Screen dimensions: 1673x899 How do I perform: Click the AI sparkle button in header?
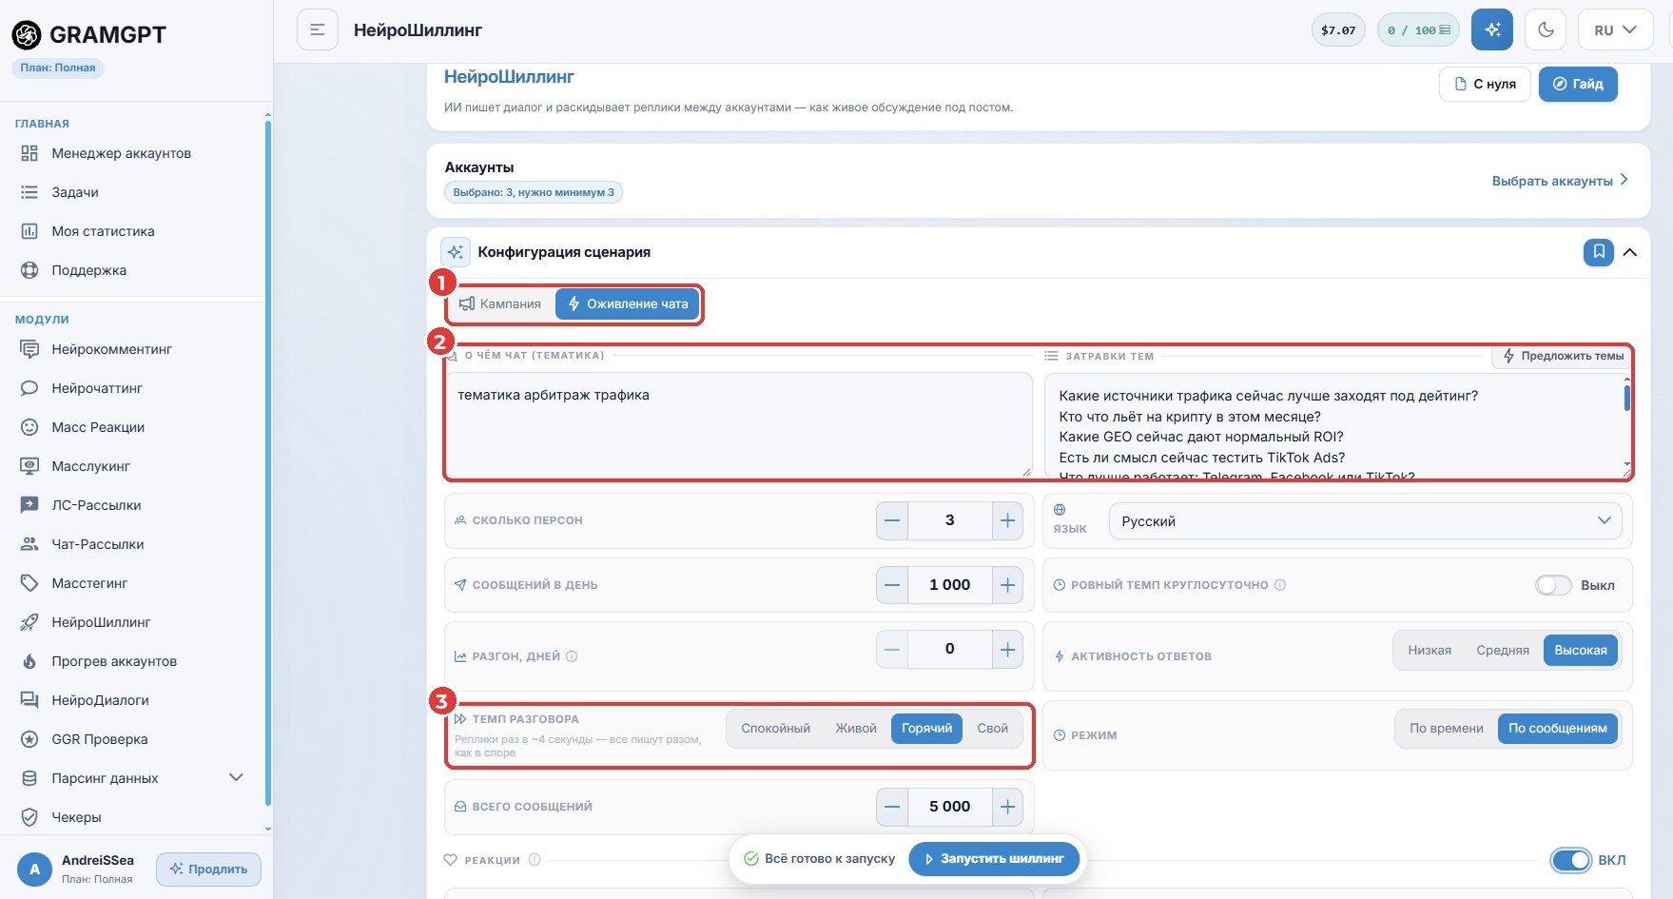coord(1491,29)
